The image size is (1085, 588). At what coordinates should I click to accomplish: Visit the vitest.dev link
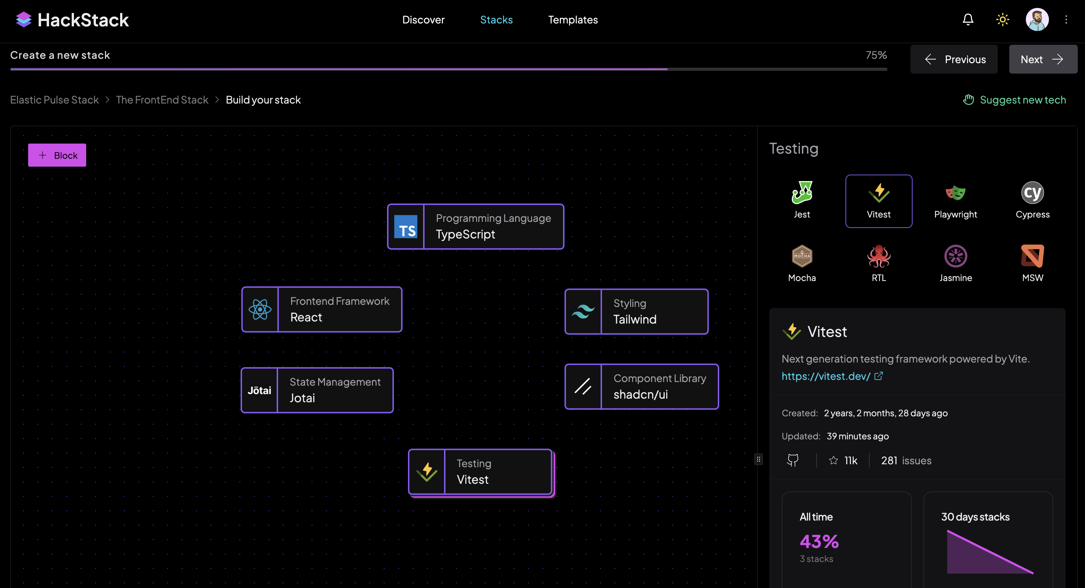tap(826, 376)
